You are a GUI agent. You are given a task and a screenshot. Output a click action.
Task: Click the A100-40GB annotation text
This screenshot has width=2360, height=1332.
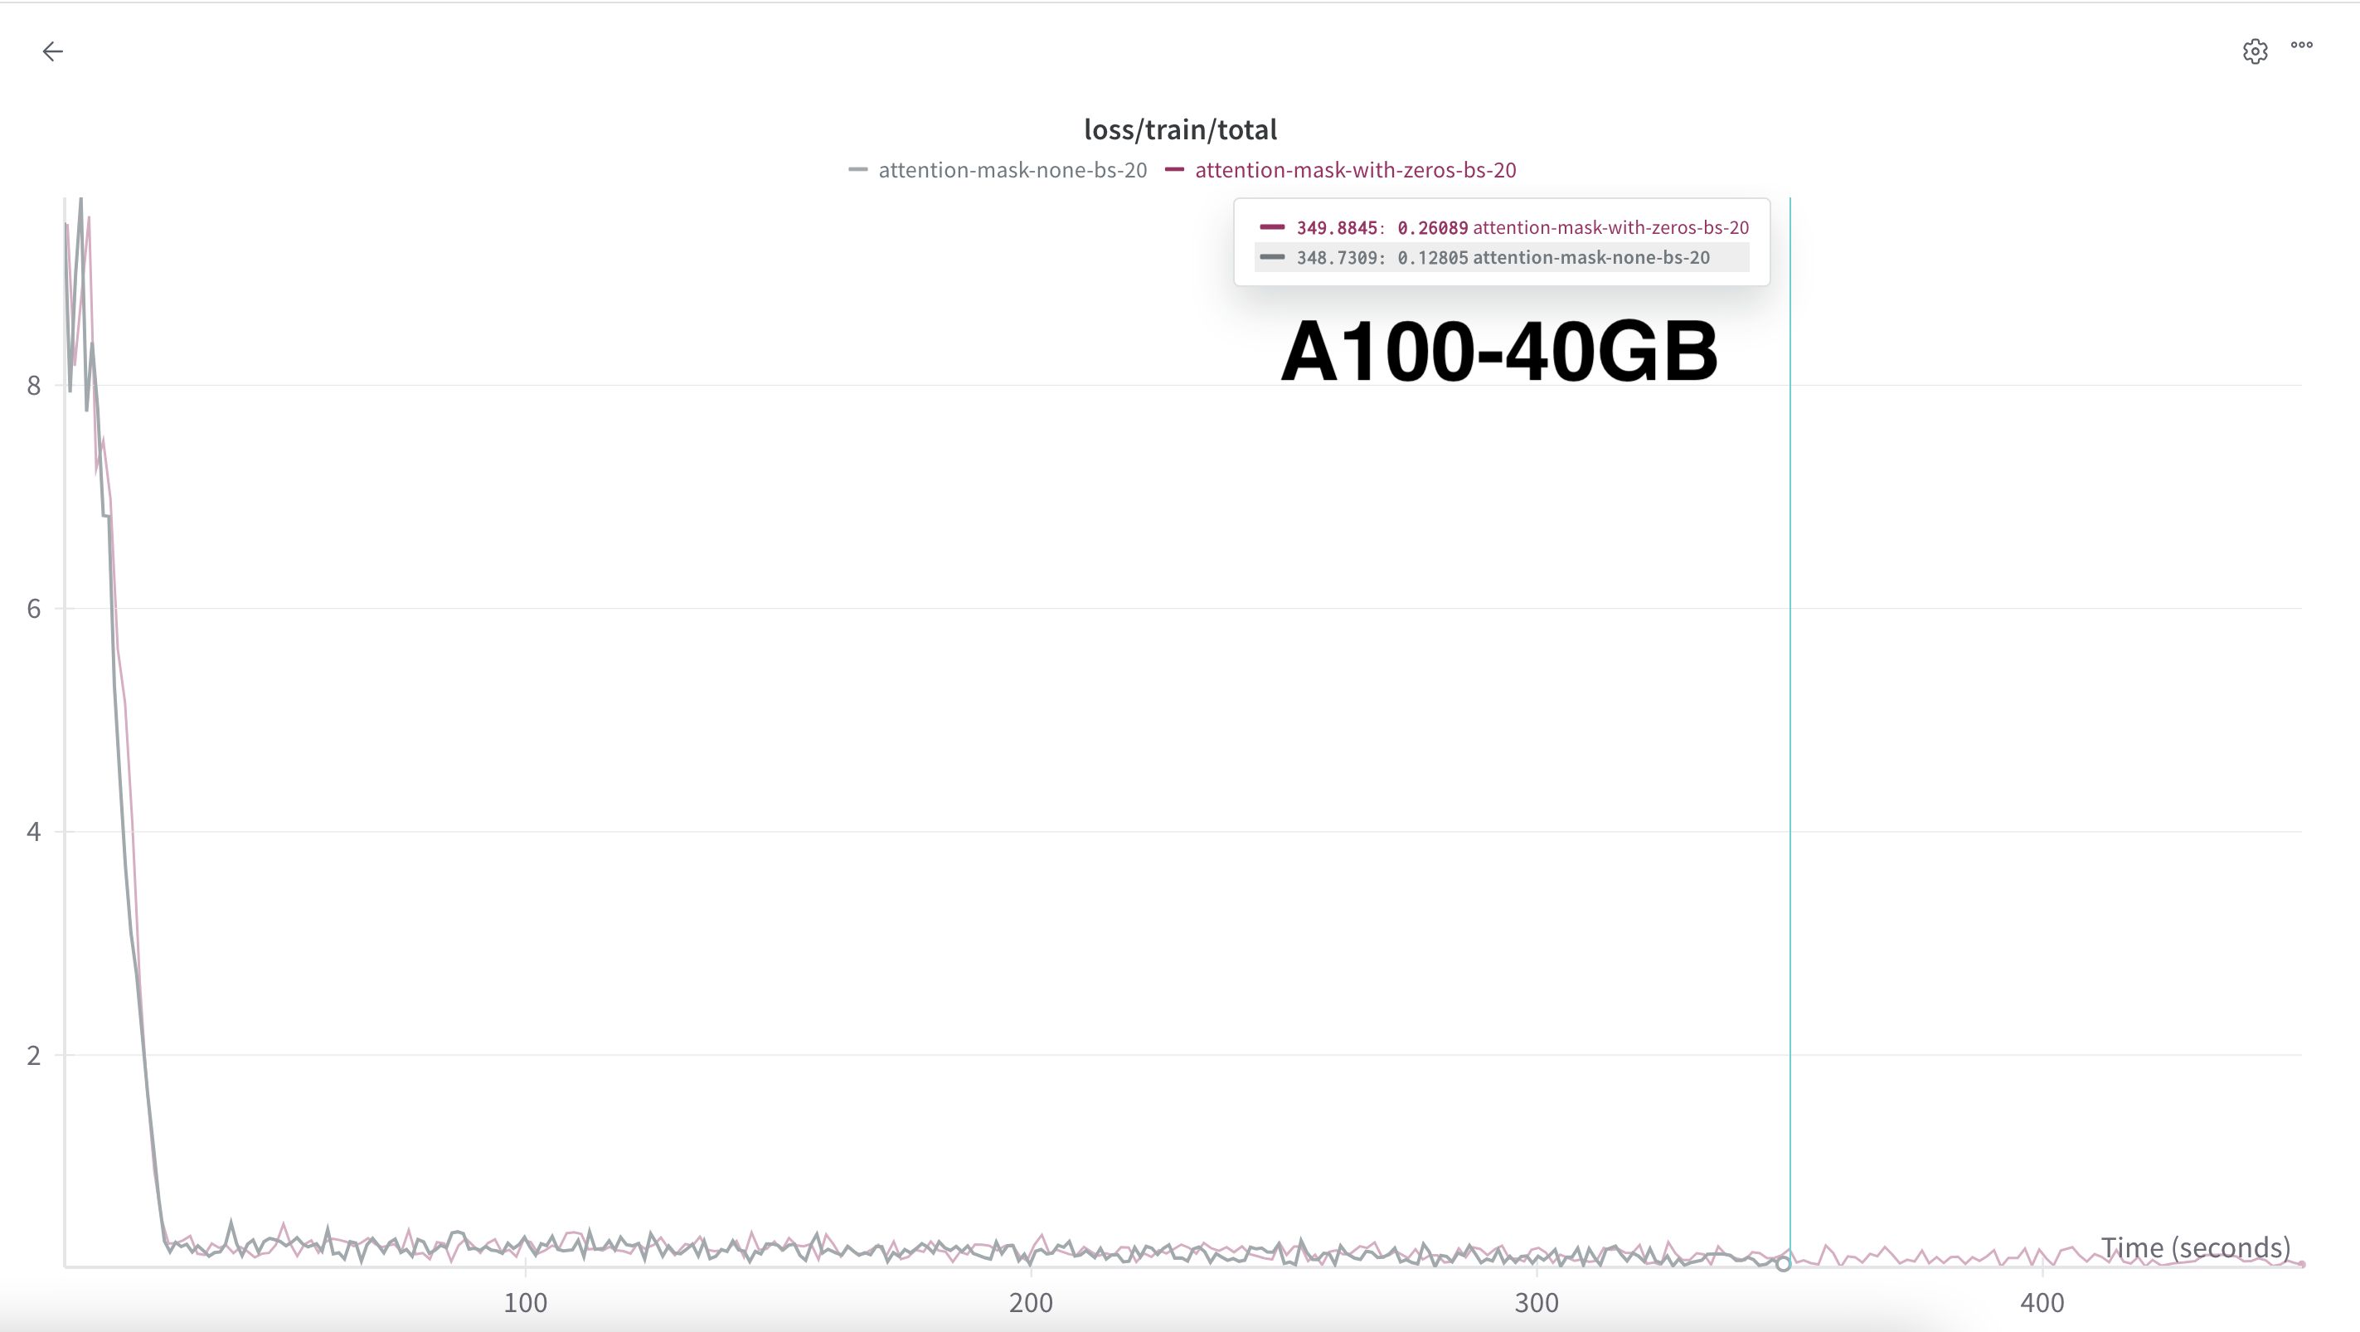click(x=1498, y=351)
